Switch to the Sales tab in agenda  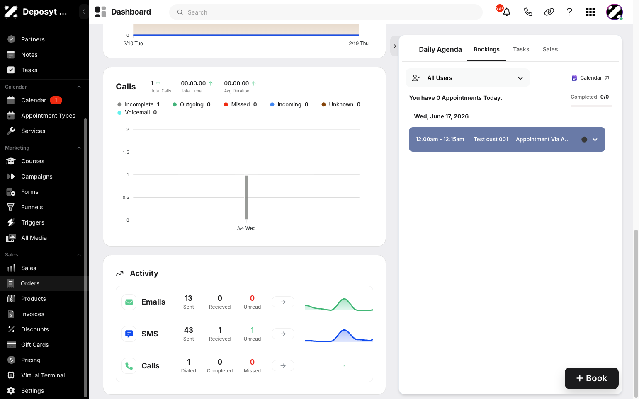click(550, 49)
